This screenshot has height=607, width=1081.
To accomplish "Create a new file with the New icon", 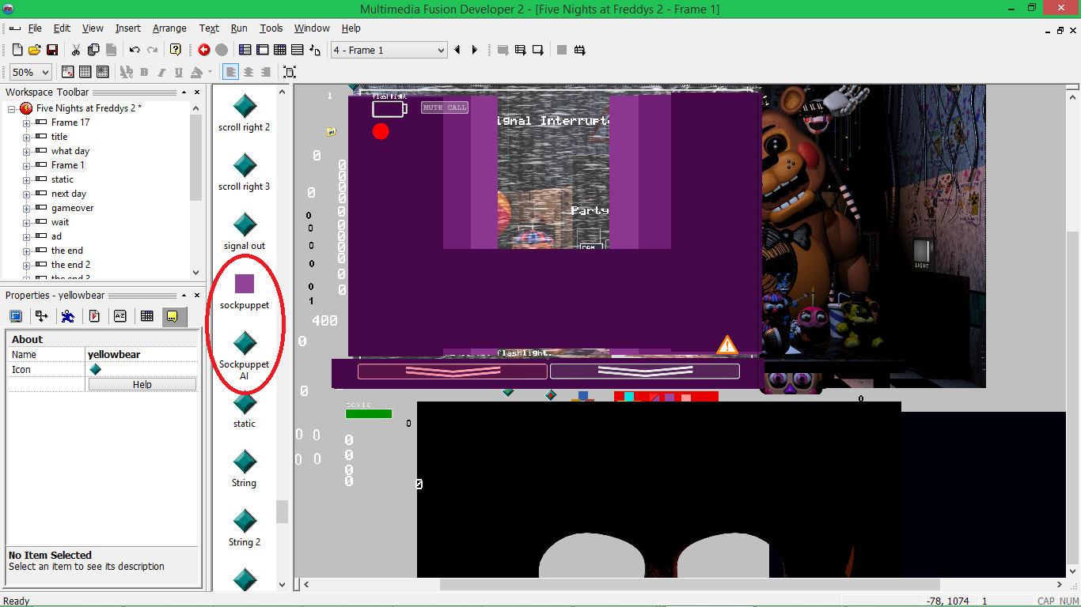I will point(17,50).
